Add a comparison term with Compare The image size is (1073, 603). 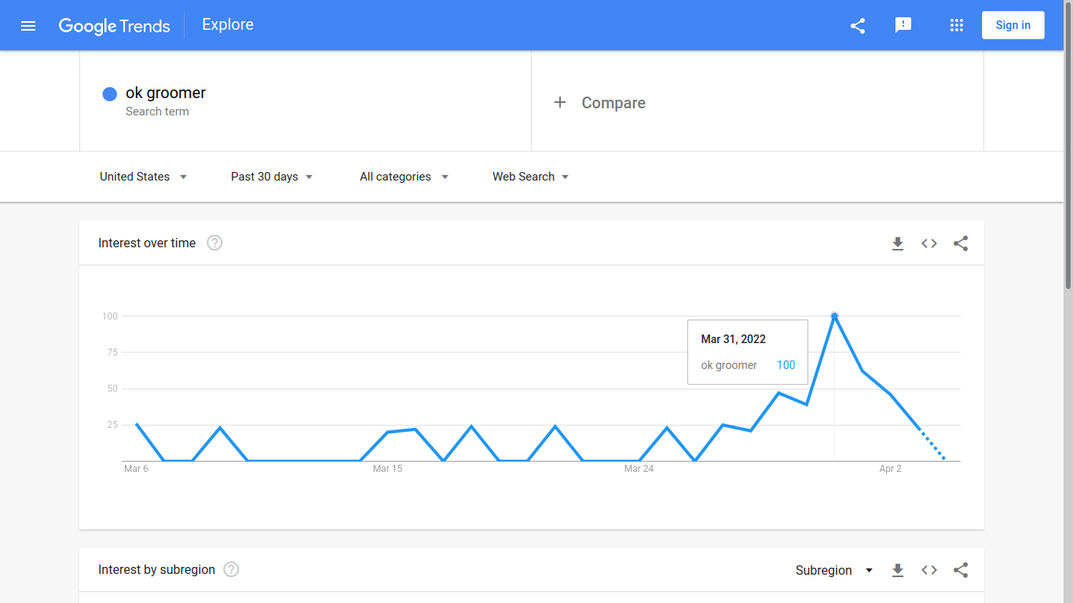(613, 103)
